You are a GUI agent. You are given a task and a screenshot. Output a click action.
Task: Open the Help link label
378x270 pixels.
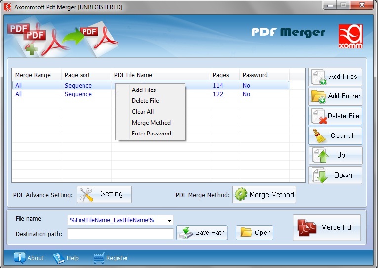pyautogui.click(x=72, y=258)
